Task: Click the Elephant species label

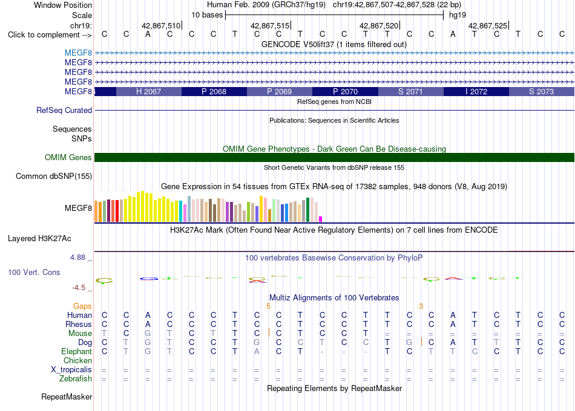Action: click(77, 351)
